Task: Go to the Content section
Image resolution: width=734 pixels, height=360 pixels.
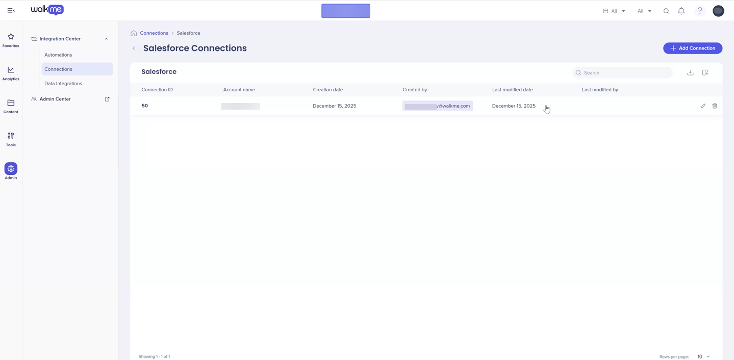Action: pyautogui.click(x=11, y=106)
